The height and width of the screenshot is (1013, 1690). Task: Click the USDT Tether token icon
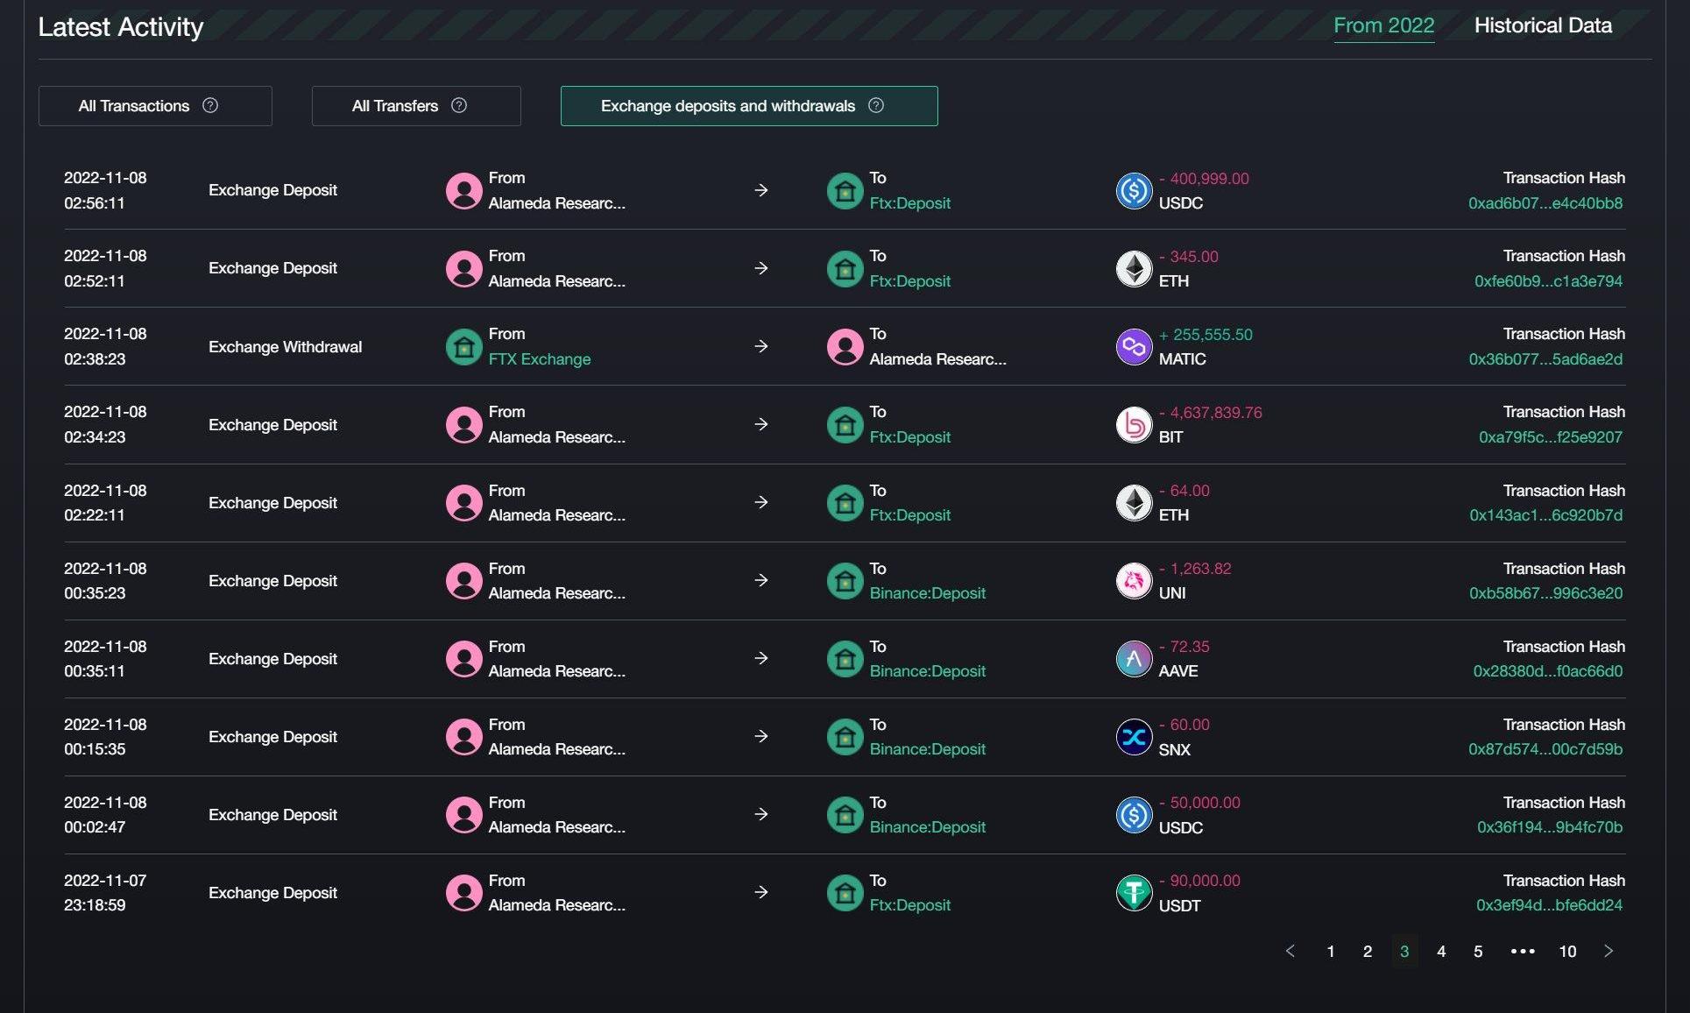point(1133,893)
